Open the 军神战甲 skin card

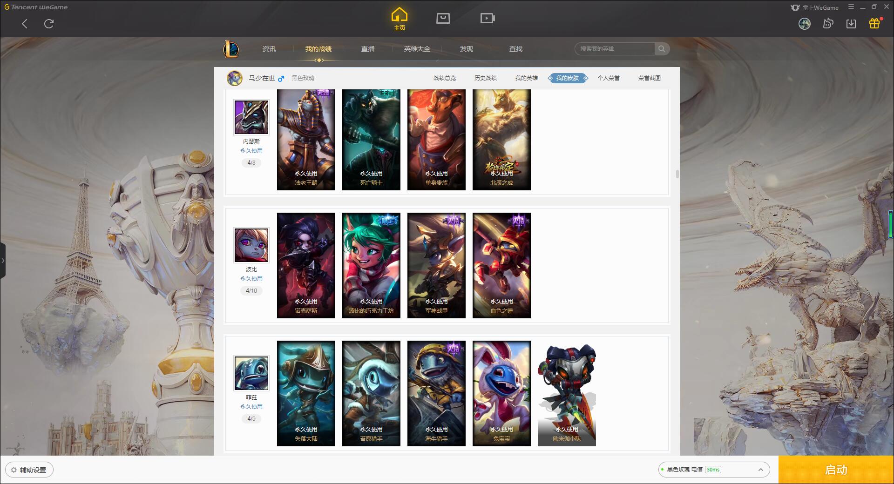pyautogui.click(x=436, y=265)
